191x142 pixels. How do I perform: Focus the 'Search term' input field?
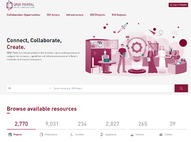tap(111, 88)
